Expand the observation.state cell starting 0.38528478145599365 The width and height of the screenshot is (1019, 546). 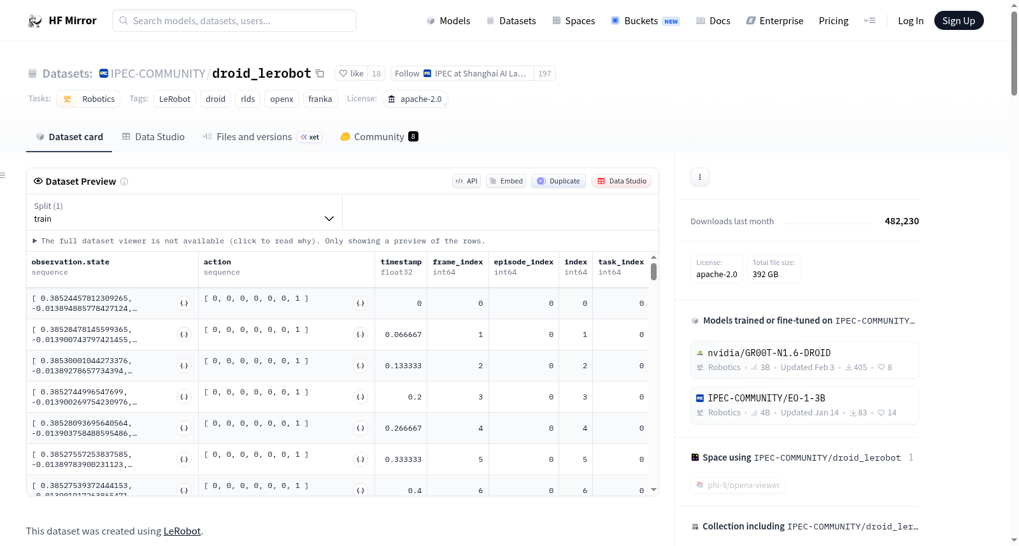point(184,334)
